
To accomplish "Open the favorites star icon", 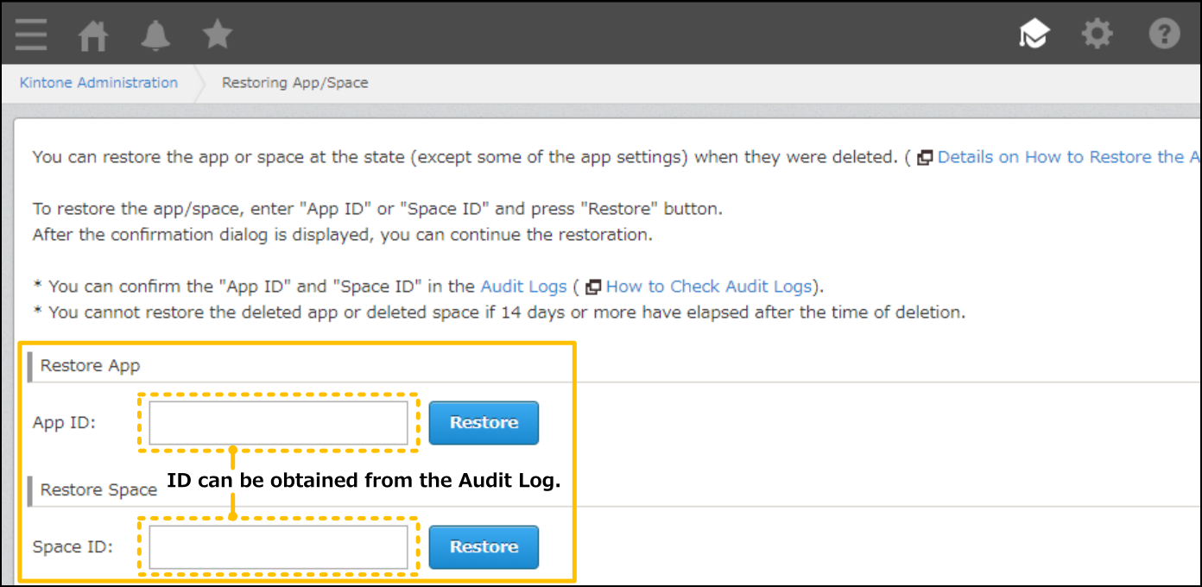I will [218, 35].
